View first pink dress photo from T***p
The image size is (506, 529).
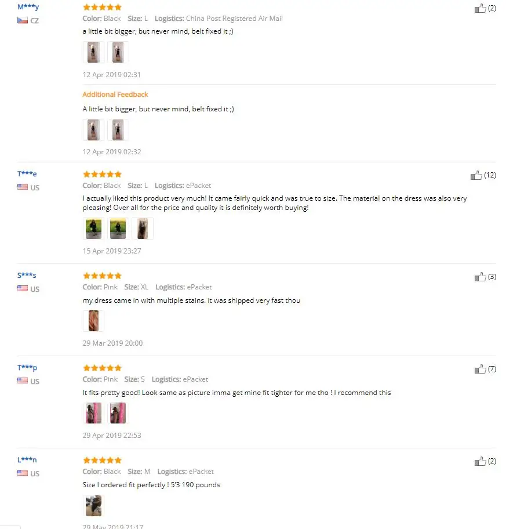93,413
